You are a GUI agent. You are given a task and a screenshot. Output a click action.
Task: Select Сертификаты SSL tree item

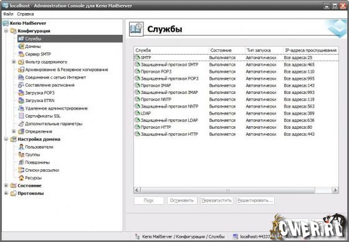(43, 116)
